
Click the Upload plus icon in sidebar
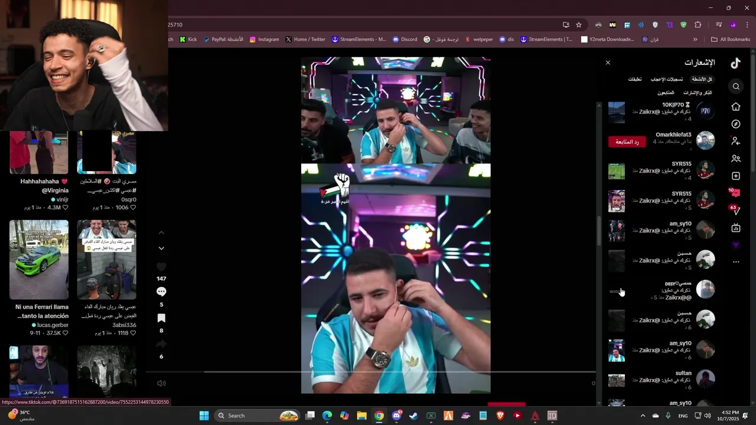736,176
